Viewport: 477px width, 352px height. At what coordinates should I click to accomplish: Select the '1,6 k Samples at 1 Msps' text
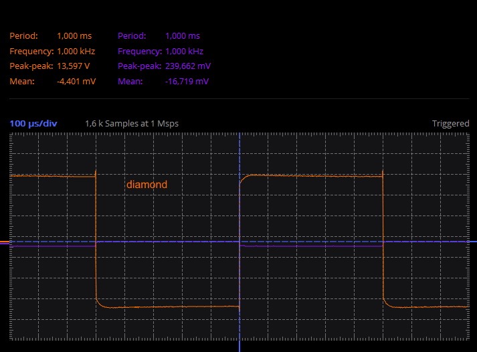point(132,124)
